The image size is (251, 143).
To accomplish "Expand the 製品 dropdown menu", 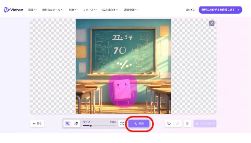I will coord(32,10).
